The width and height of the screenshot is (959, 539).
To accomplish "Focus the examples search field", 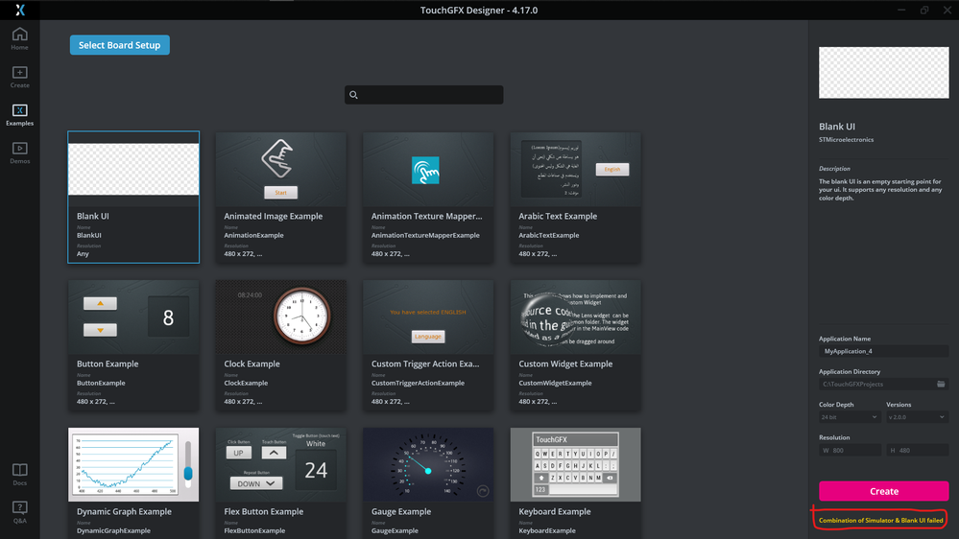I will point(424,95).
